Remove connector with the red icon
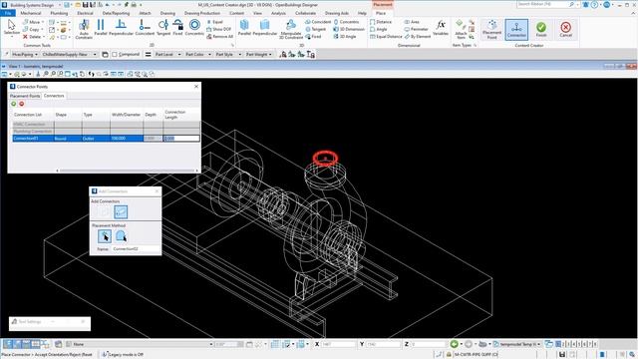 point(22,104)
